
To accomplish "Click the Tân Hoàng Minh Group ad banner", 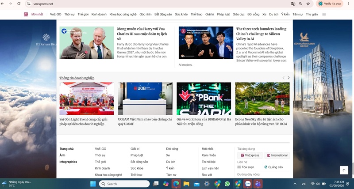I will 323,99.
